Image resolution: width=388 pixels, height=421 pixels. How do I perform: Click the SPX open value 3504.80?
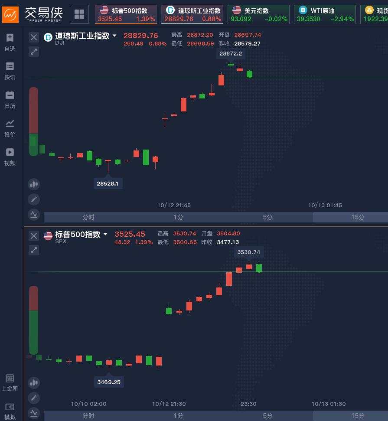coord(228,234)
